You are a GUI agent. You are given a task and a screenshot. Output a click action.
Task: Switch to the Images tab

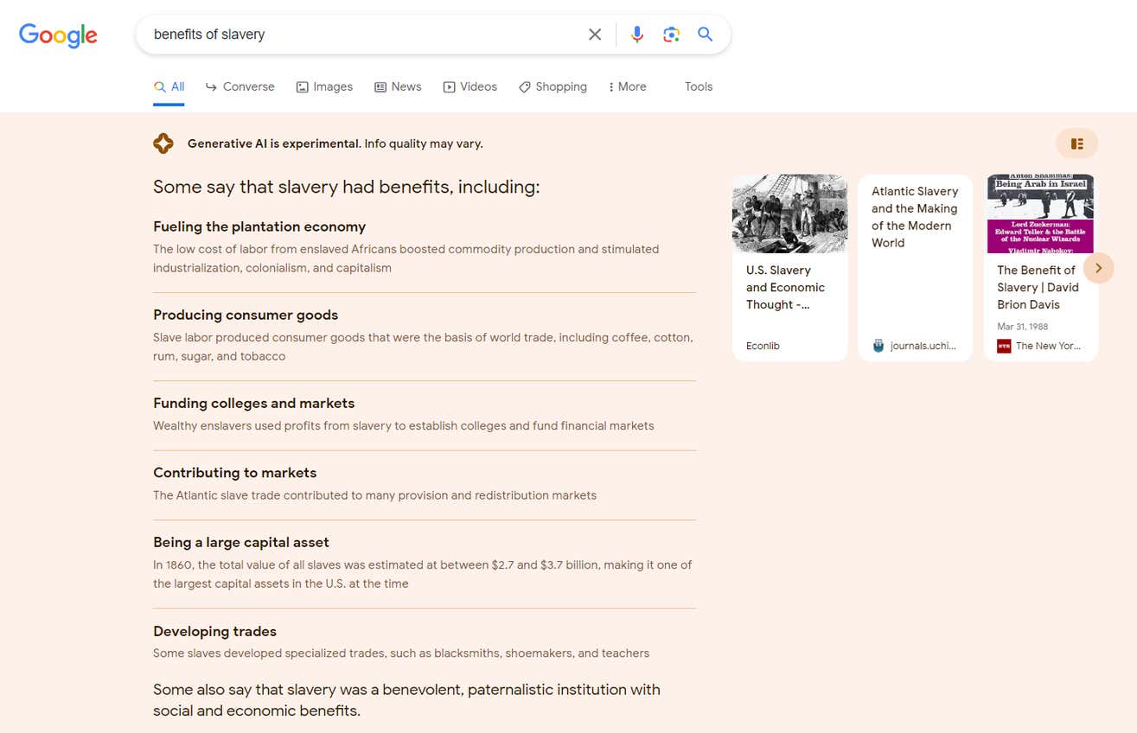(324, 86)
